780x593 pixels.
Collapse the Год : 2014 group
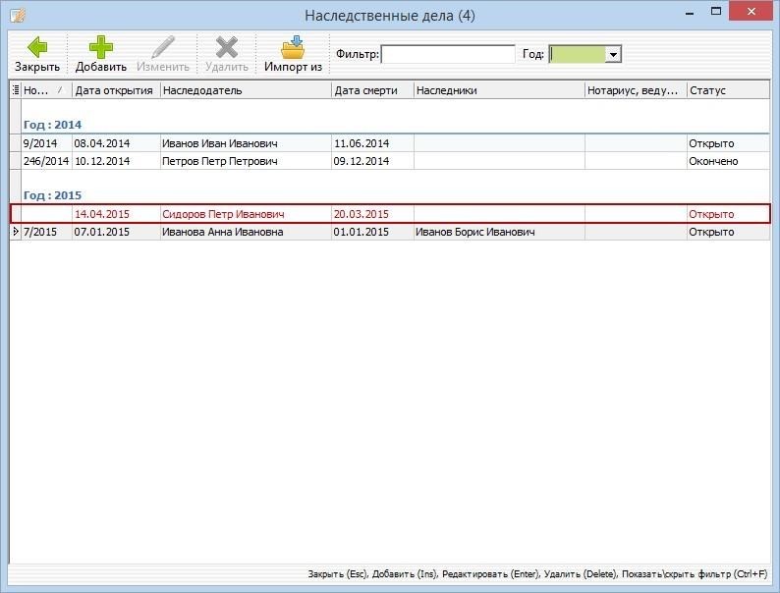coord(52,125)
